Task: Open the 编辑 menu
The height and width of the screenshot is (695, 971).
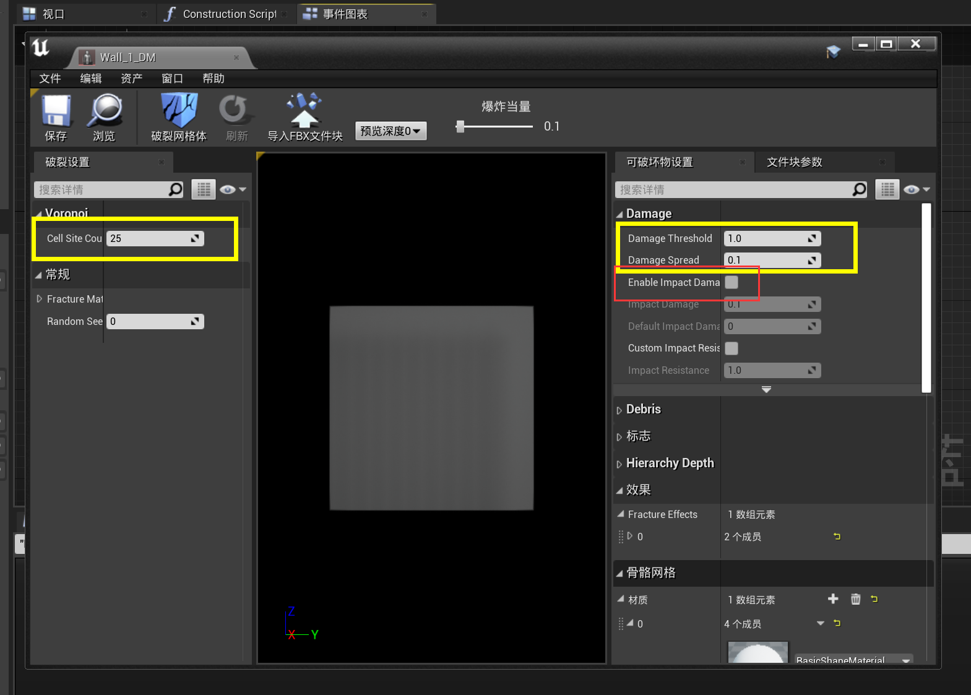Action: 91,79
